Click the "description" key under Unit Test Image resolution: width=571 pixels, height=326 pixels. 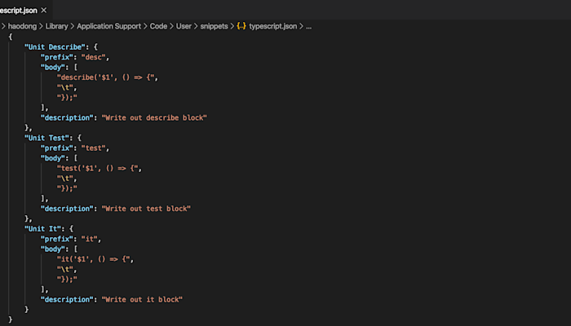point(67,209)
